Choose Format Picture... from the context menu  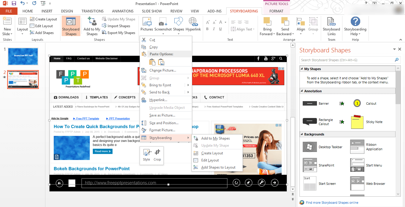pyautogui.click(x=166, y=130)
